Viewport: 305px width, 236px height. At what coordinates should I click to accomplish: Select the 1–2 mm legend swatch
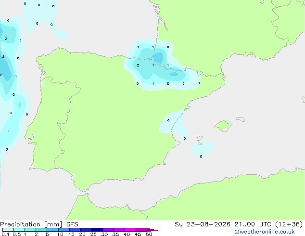[30, 230]
